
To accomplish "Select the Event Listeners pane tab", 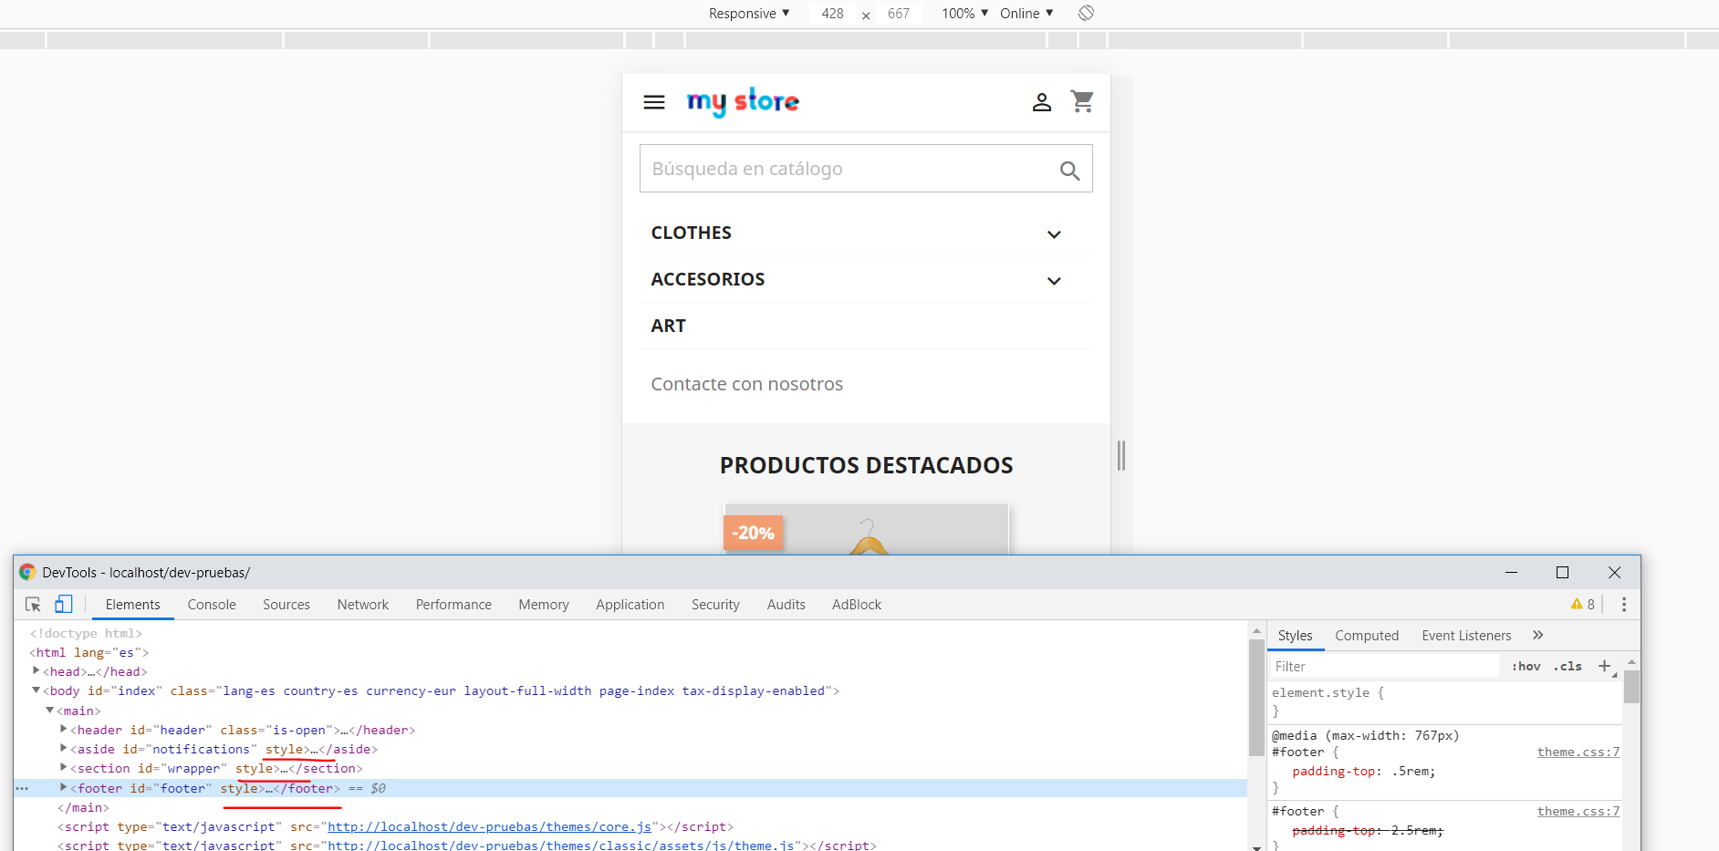I will click(x=1466, y=636).
